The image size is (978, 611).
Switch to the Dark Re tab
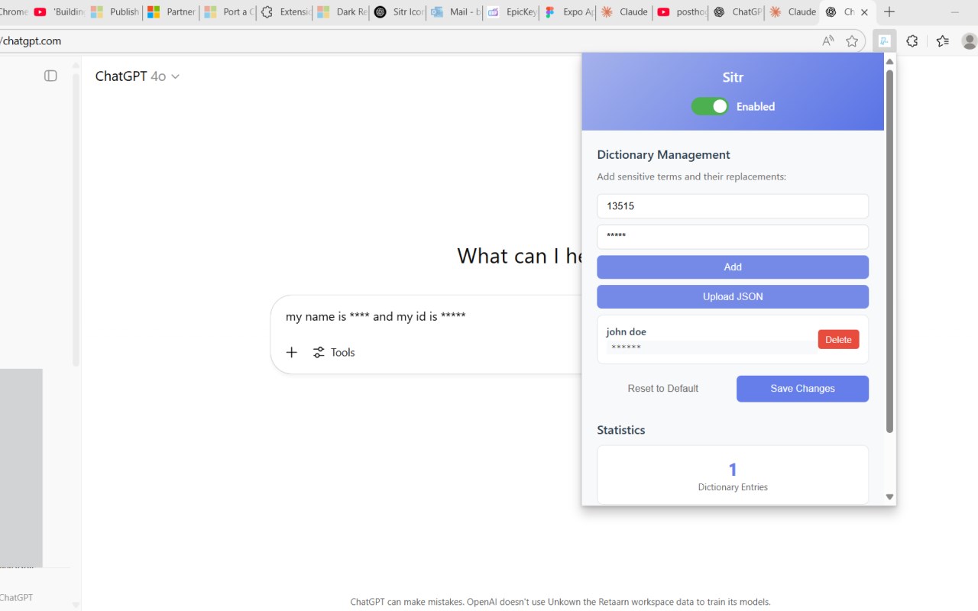coord(342,12)
